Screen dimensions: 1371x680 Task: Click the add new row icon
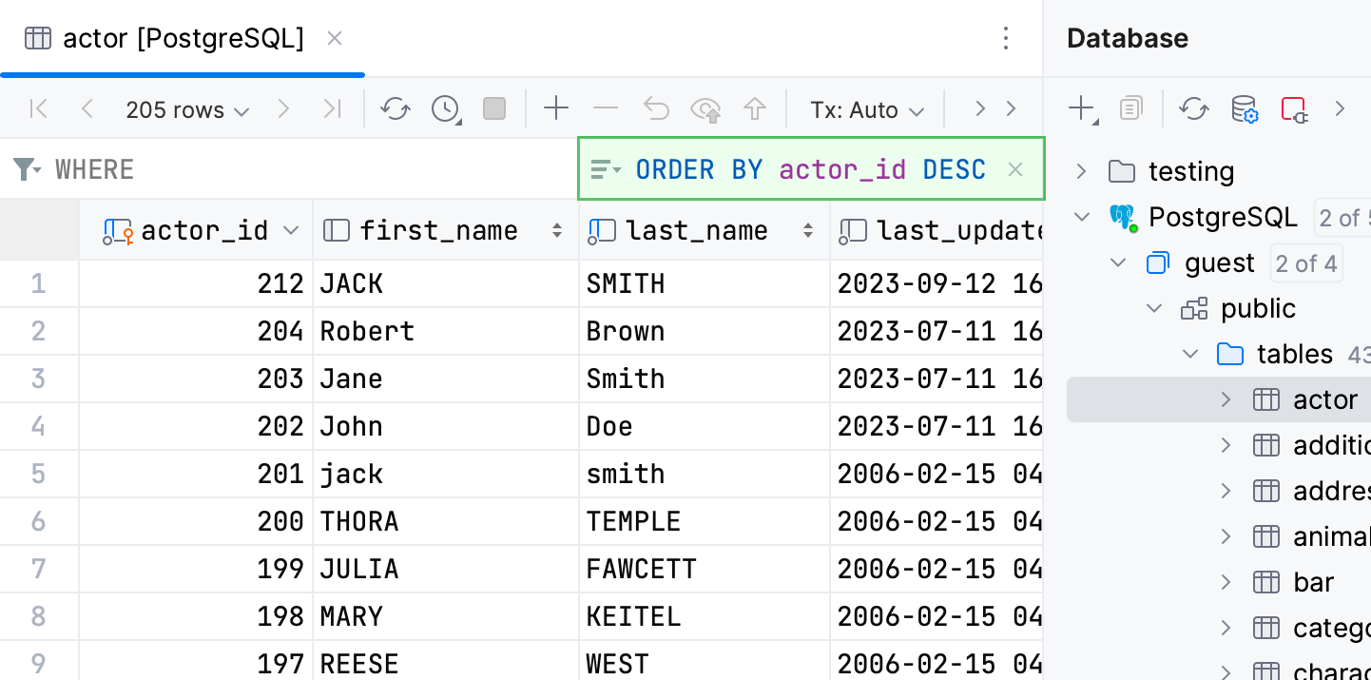pyautogui.click(x=556, y=109)
